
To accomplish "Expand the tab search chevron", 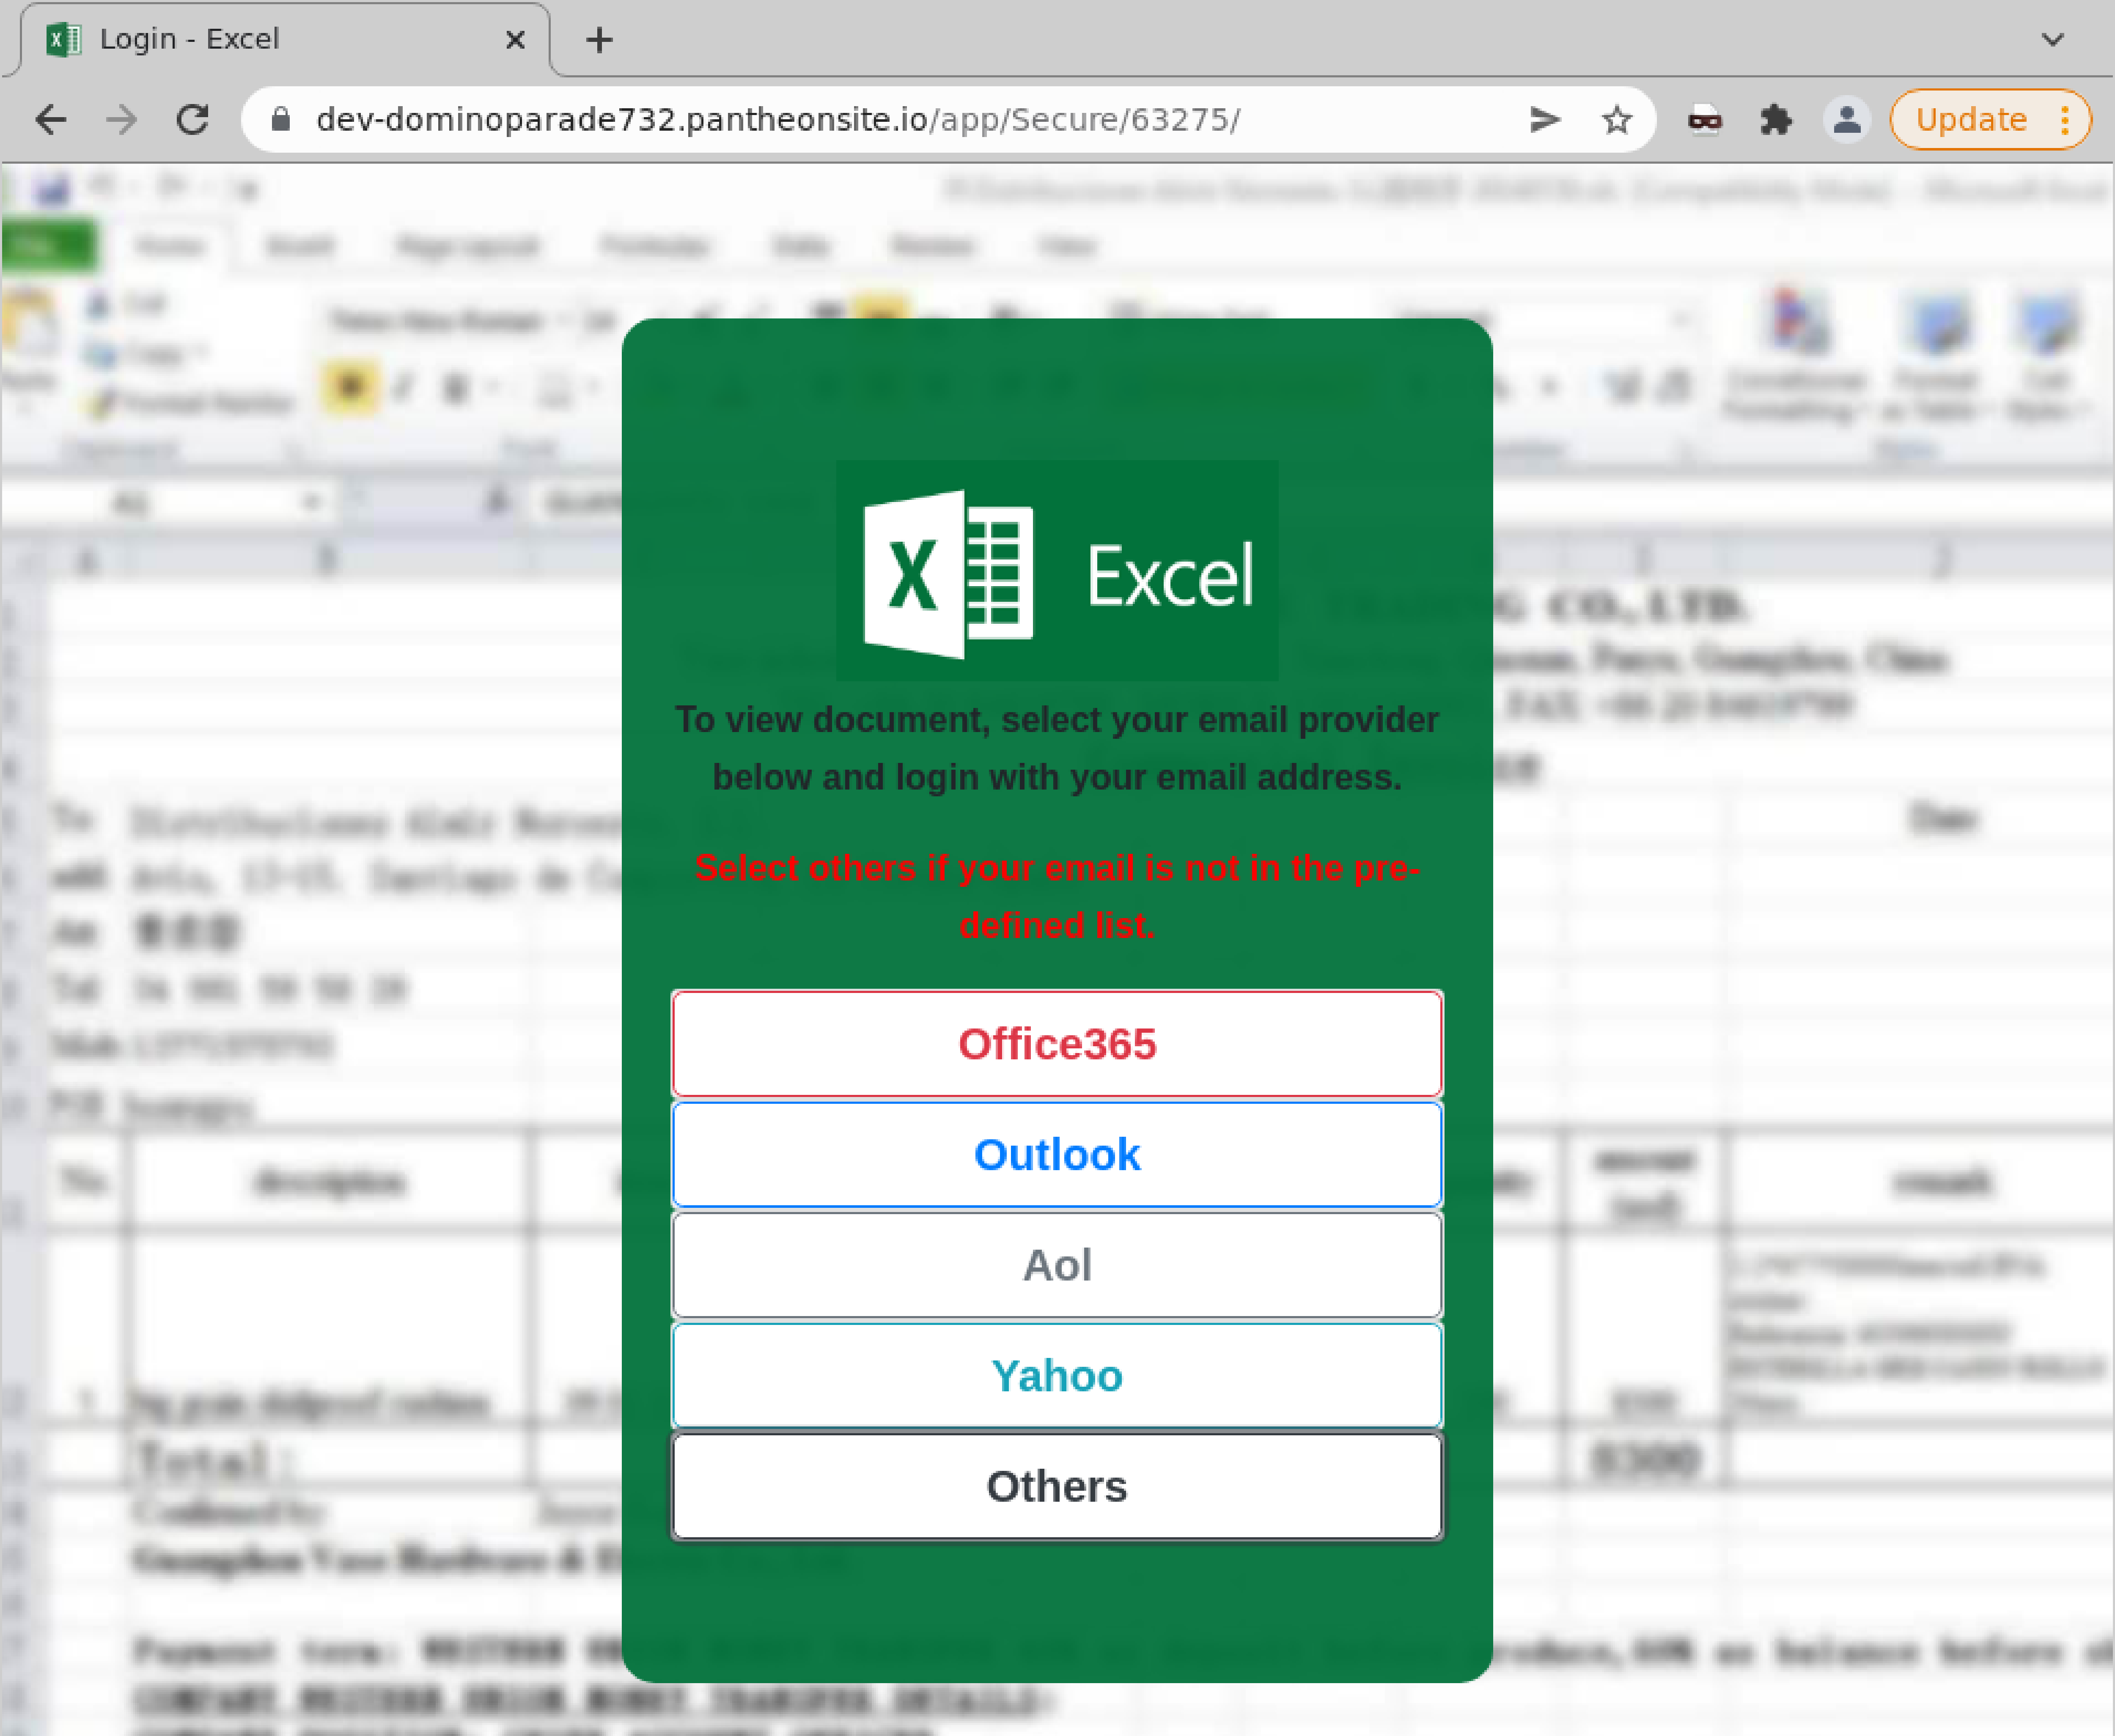I will tap(2053, 40).
